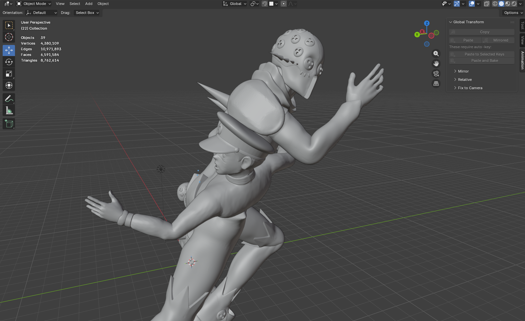This screenshot has height=321, width=525.
Task: Click the unlabeled red negative X gizmo handle
Action: point(431,36)
